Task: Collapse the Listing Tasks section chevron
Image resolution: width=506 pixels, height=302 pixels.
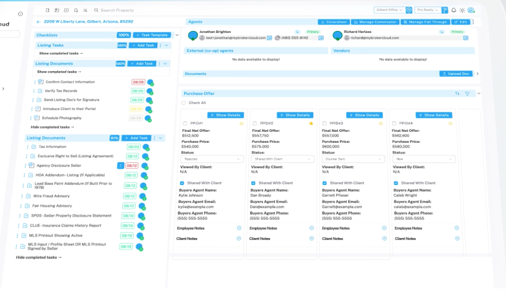Action: click(x=167, y=45)
